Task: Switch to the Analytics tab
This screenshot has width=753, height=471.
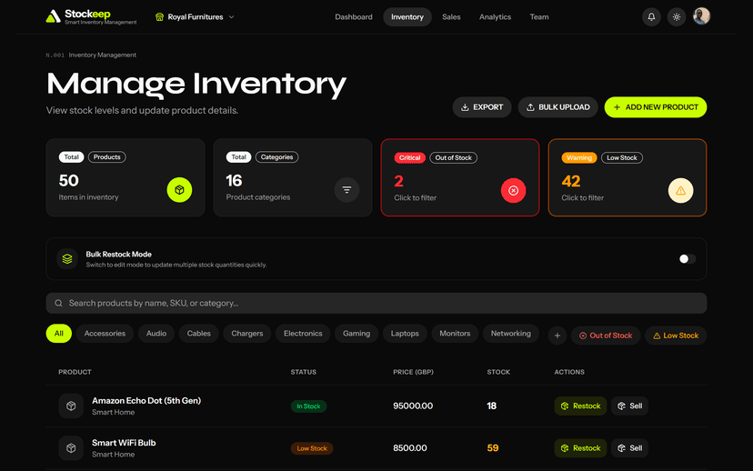Action: click(495, 16)
